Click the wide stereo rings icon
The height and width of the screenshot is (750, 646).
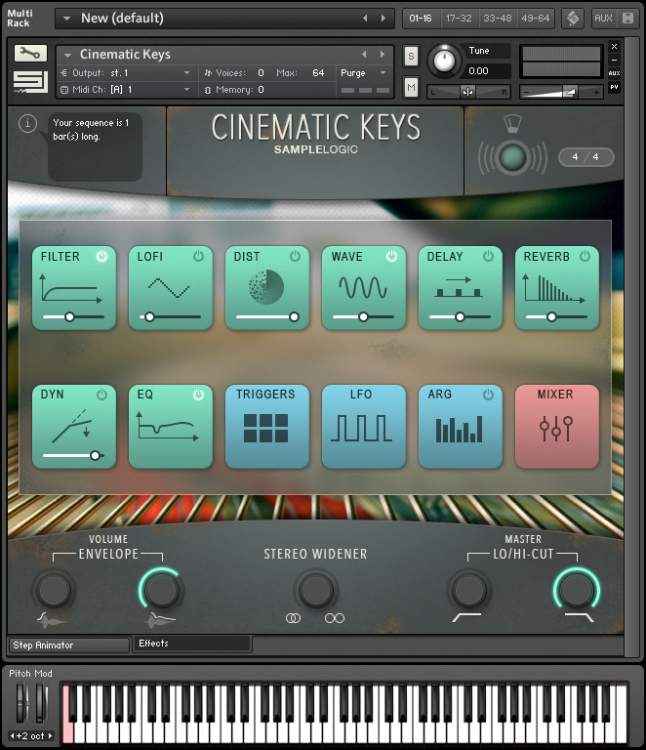tap(335, 618)
